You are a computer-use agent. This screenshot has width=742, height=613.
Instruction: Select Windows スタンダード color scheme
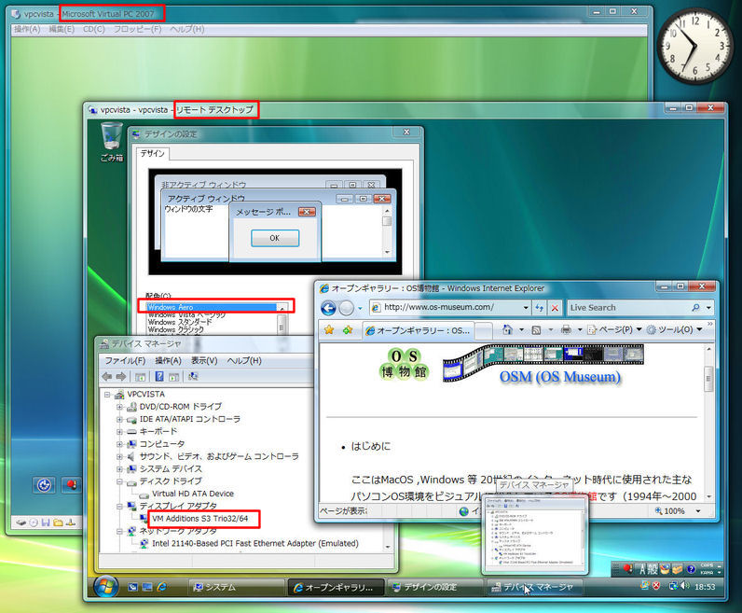pyautogui.click(x=180, y=322)
